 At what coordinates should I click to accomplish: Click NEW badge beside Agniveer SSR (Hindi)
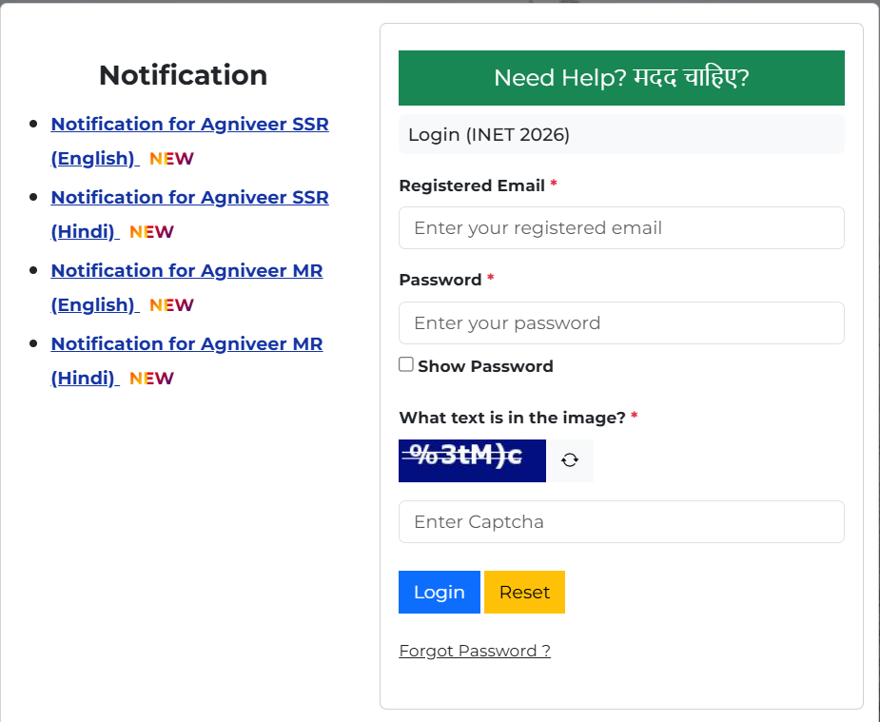point(151,232)
